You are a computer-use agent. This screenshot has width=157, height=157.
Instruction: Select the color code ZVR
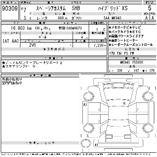[x=33, y=45]
